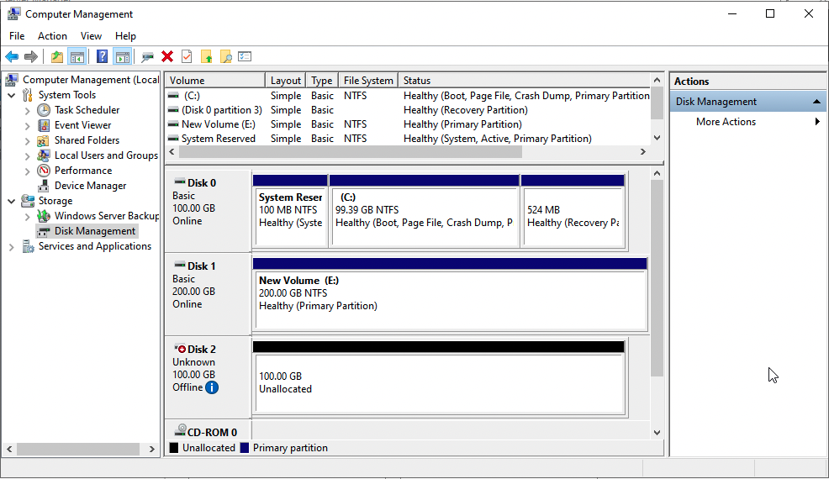The image size is (829, 479).
Task: Expand the Event Viewer node
Action: 28,126
